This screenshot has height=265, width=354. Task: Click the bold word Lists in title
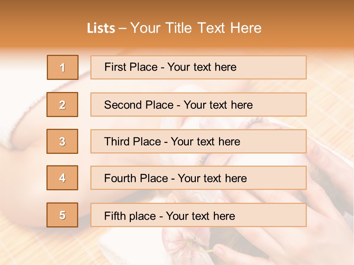point(101,28)
